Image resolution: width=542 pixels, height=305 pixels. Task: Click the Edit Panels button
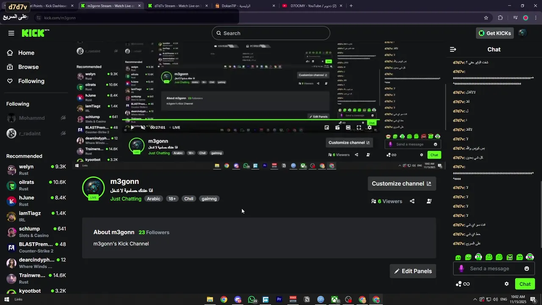(413, 271)
